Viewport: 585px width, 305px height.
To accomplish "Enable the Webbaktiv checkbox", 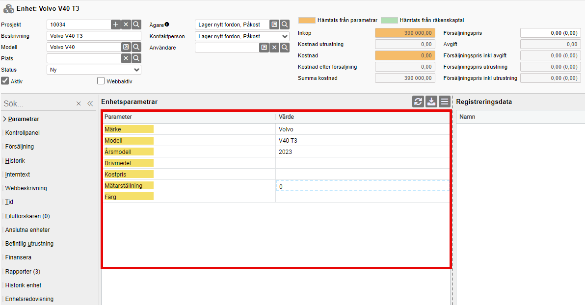I will 101,80.
